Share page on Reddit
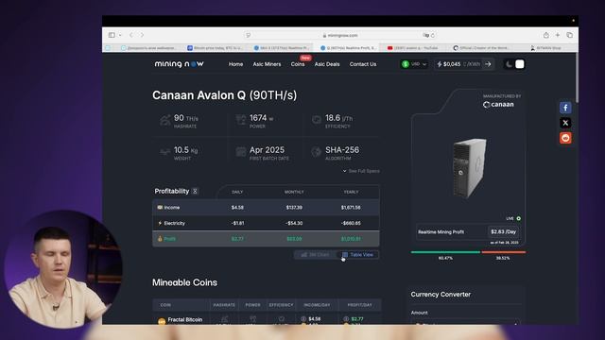This screenshot has height=340, width=605. point(565,138)
